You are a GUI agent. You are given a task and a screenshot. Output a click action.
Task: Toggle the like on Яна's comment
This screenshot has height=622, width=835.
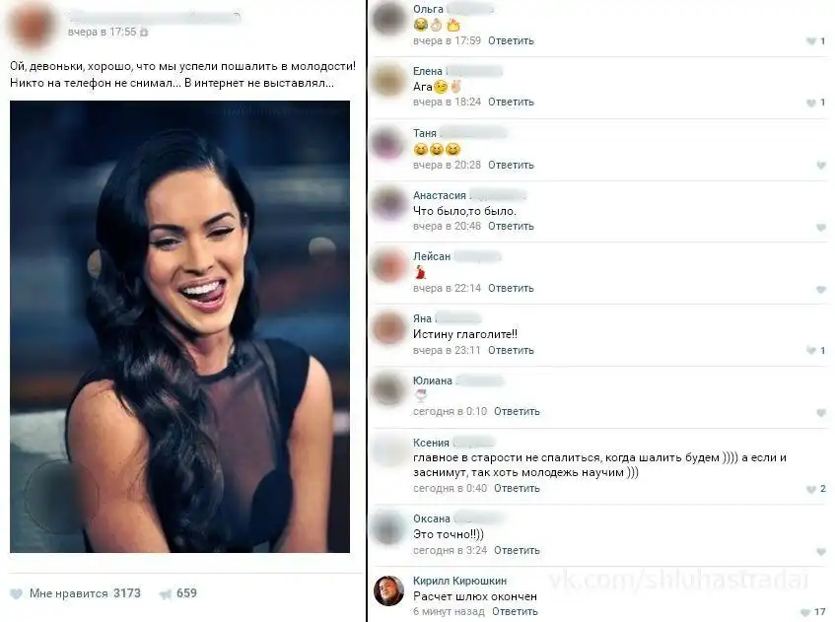tap(811, 351)
